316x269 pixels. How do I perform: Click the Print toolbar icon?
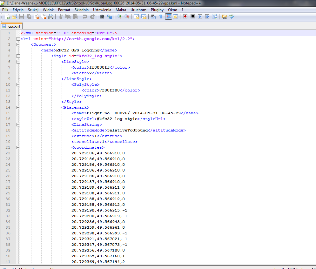click(51, 17)
